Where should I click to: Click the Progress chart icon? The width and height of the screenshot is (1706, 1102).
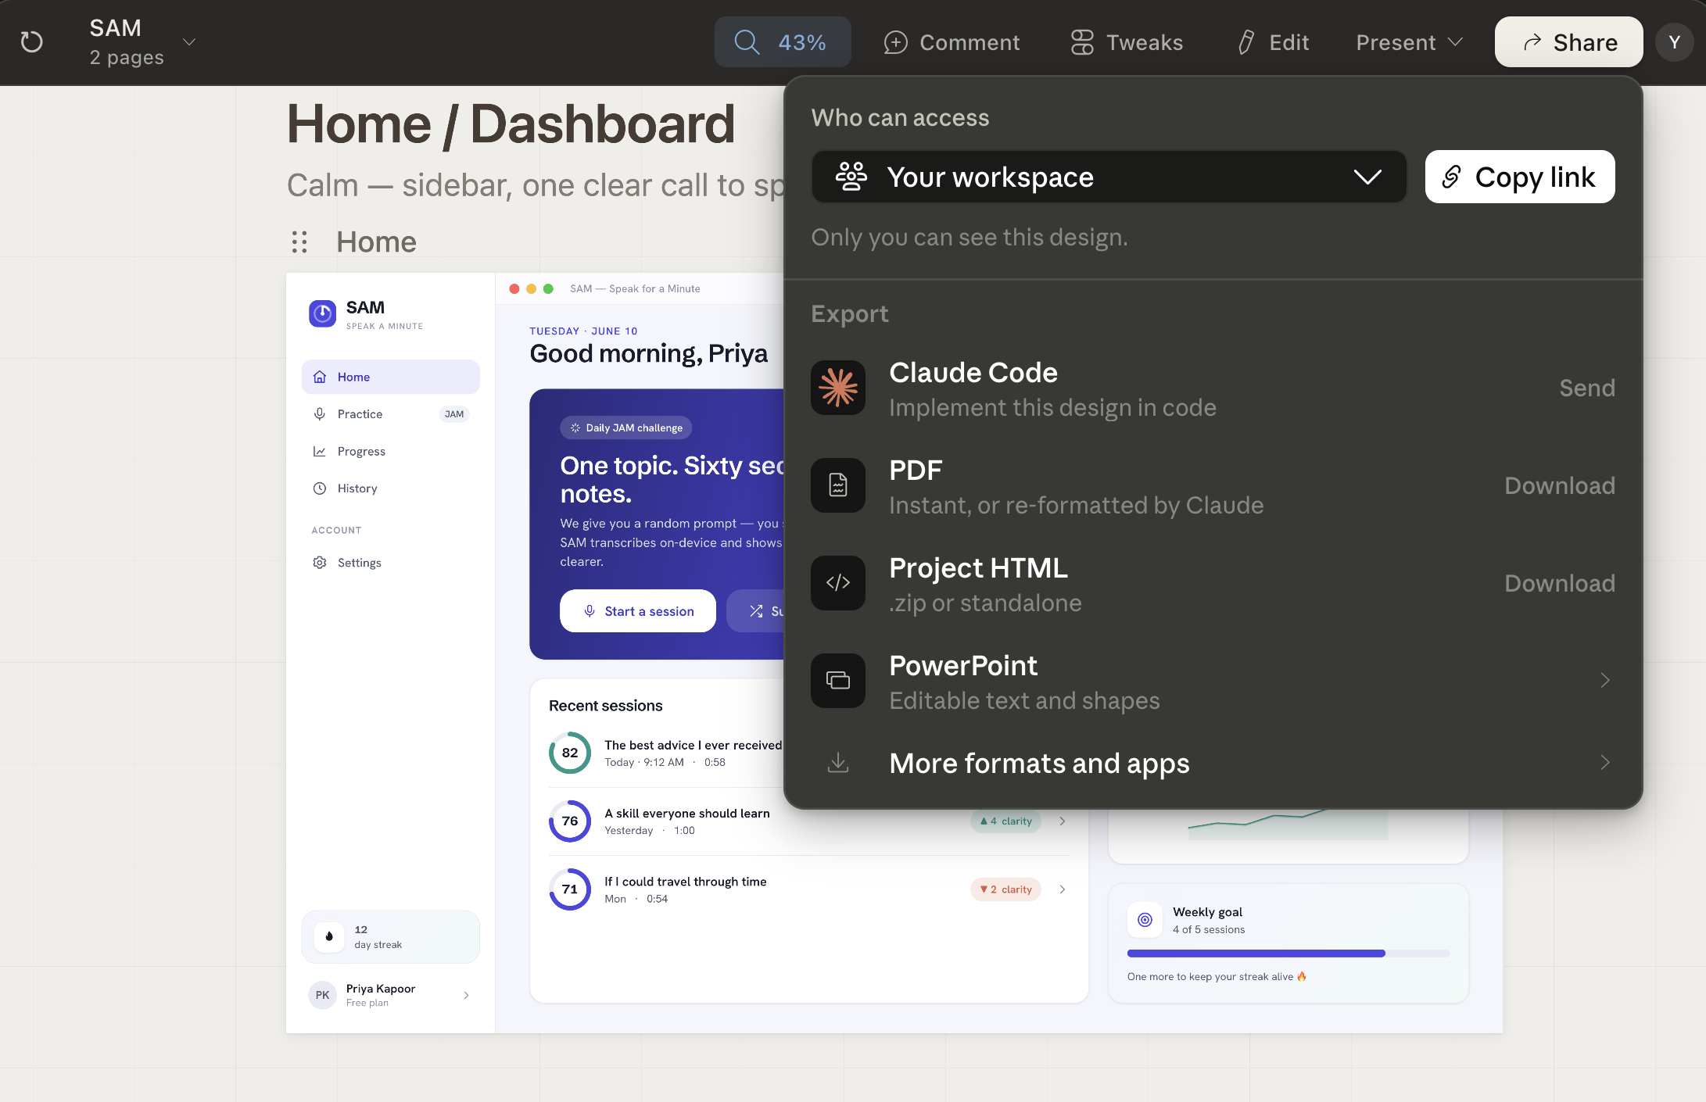[319, 451]
